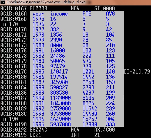Select year 1986 in the table
This screenshot has width=151, height=138.
coord(38,77)
